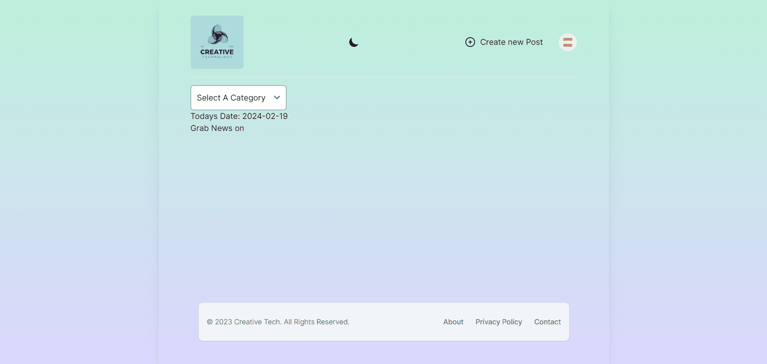Open the About page from footer
The width and height of the screenshot is (767, 364).
point(453,322)
